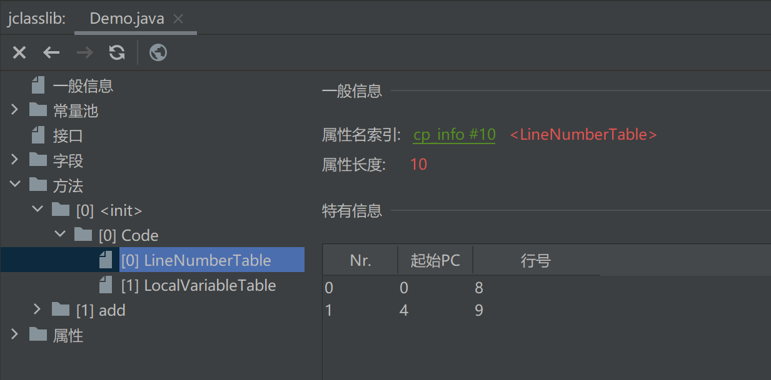This screenshot has height=380, width=771.
Task: Expand the 常量池 tree node
Action: 15,110
